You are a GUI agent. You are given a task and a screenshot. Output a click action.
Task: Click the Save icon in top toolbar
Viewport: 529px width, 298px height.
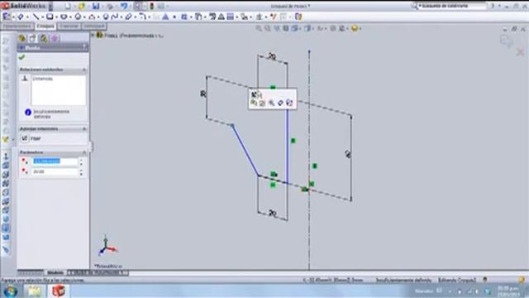coord(96,6)
